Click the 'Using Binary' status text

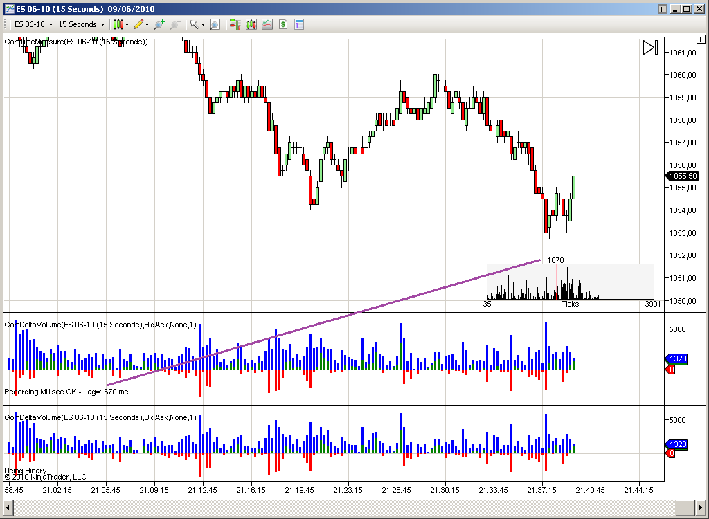click(26, 470)
